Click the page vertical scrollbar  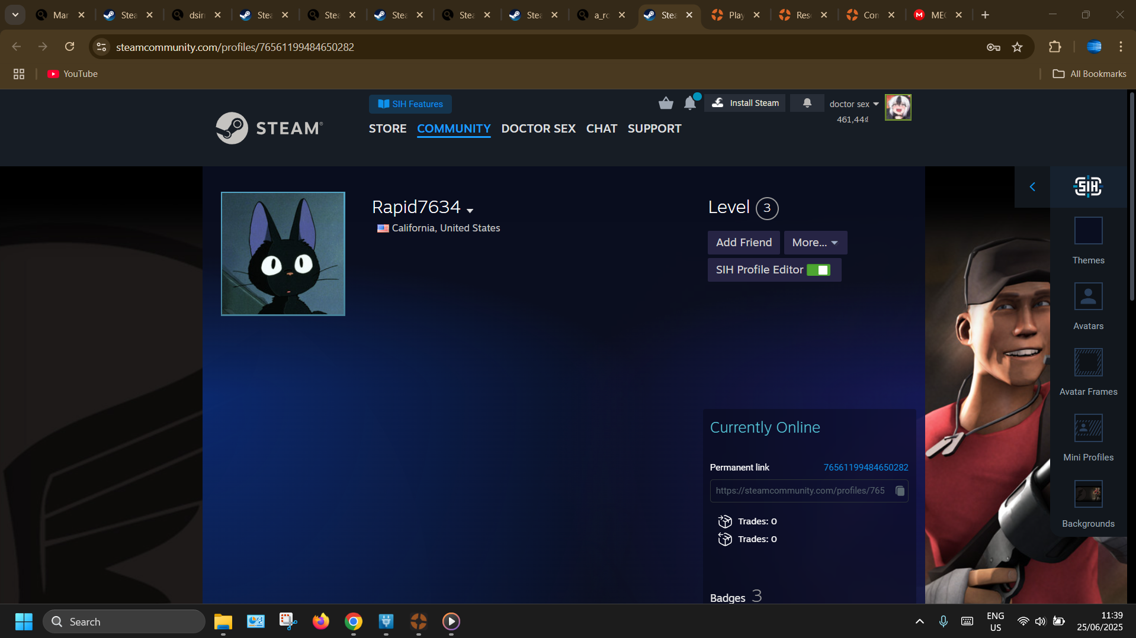click(1132, 195)
